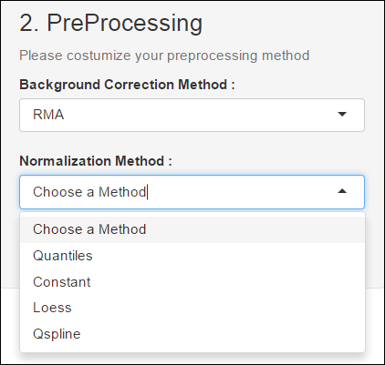Click the numeral 2 in the section heading

tap(26, 24)
